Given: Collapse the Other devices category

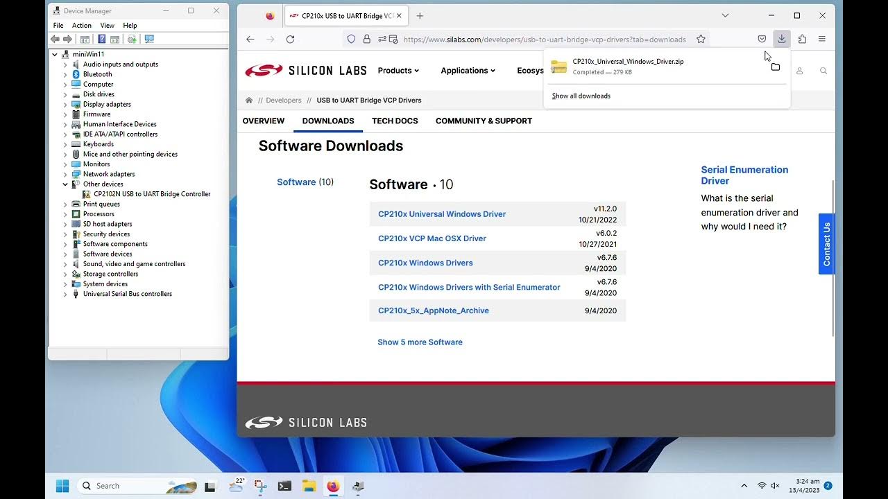Looking at the screenshot, I should coord(65,184).
